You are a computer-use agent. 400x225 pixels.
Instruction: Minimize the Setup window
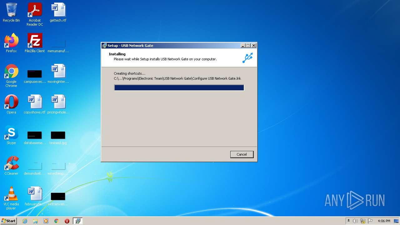[x=243, y=46]
